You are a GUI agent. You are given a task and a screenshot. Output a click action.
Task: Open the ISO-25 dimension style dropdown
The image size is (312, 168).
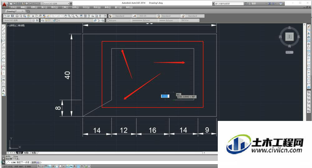(x=146, y=16)
